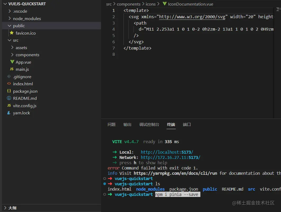Click the favicon.ico star icon

point(12,33)
